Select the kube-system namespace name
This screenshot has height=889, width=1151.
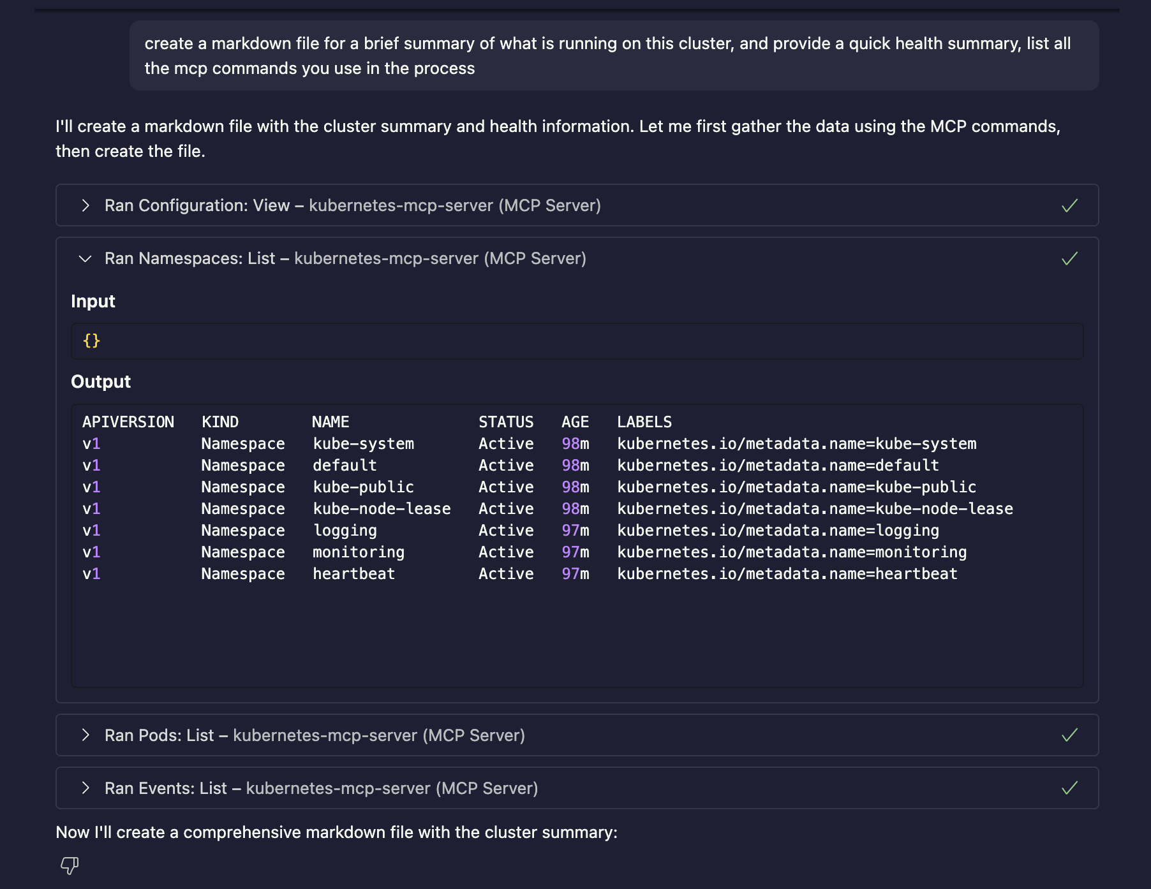[363, 444]
